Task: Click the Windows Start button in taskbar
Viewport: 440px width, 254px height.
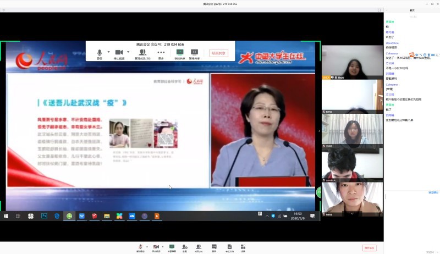Action: pyautogui.click(x=6, y=216)
